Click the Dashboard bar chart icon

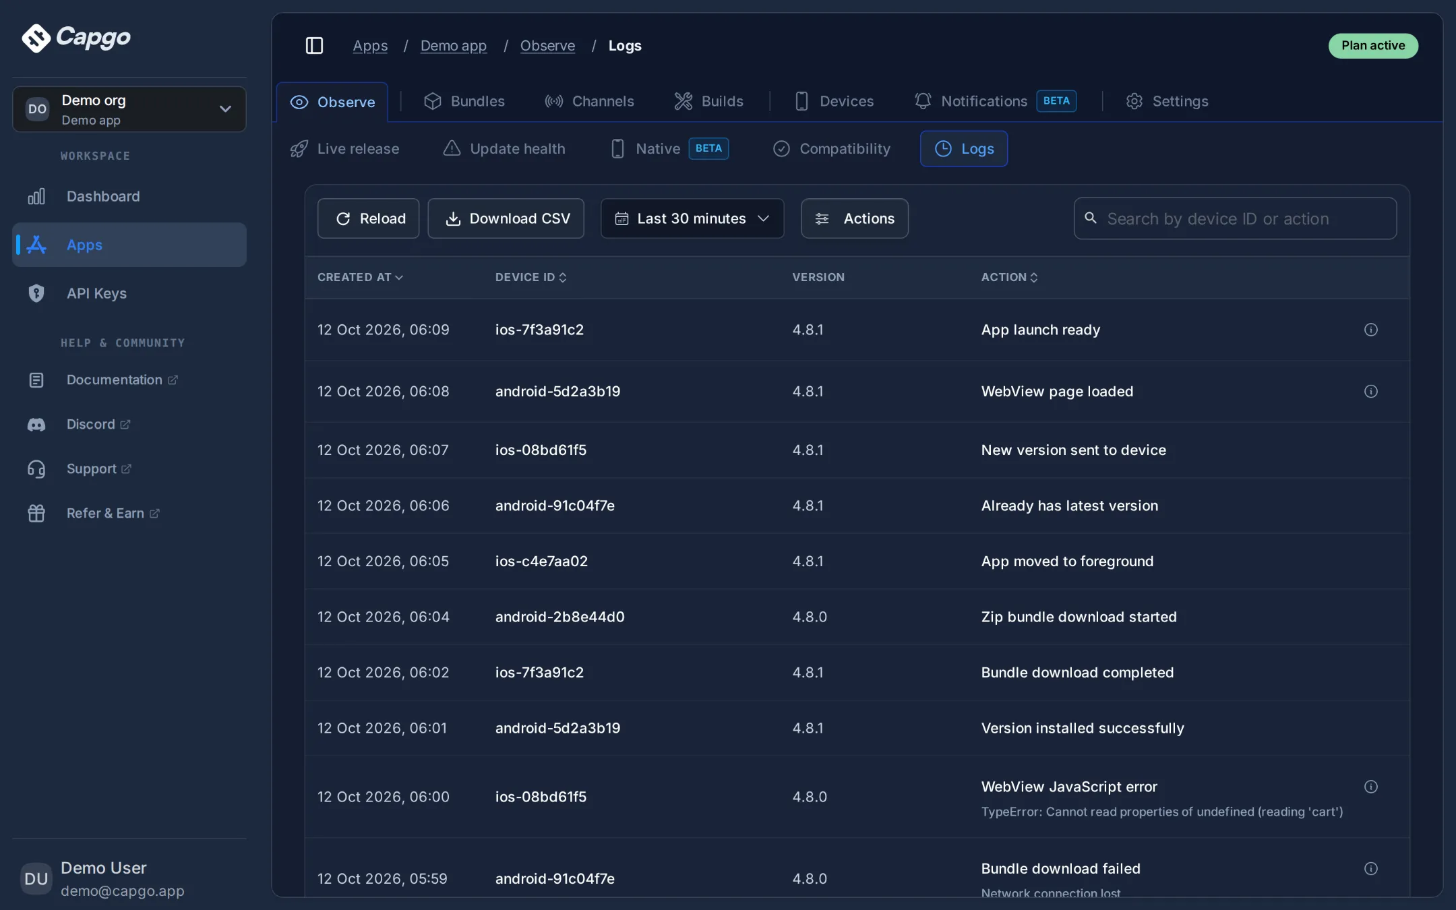click(x=36, y=196)
